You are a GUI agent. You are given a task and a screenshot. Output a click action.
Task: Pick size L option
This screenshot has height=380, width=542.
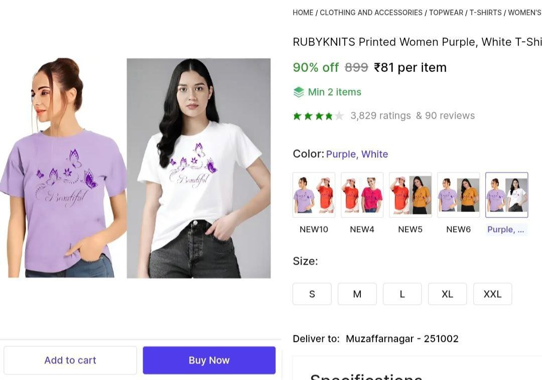tap(402, 294)
